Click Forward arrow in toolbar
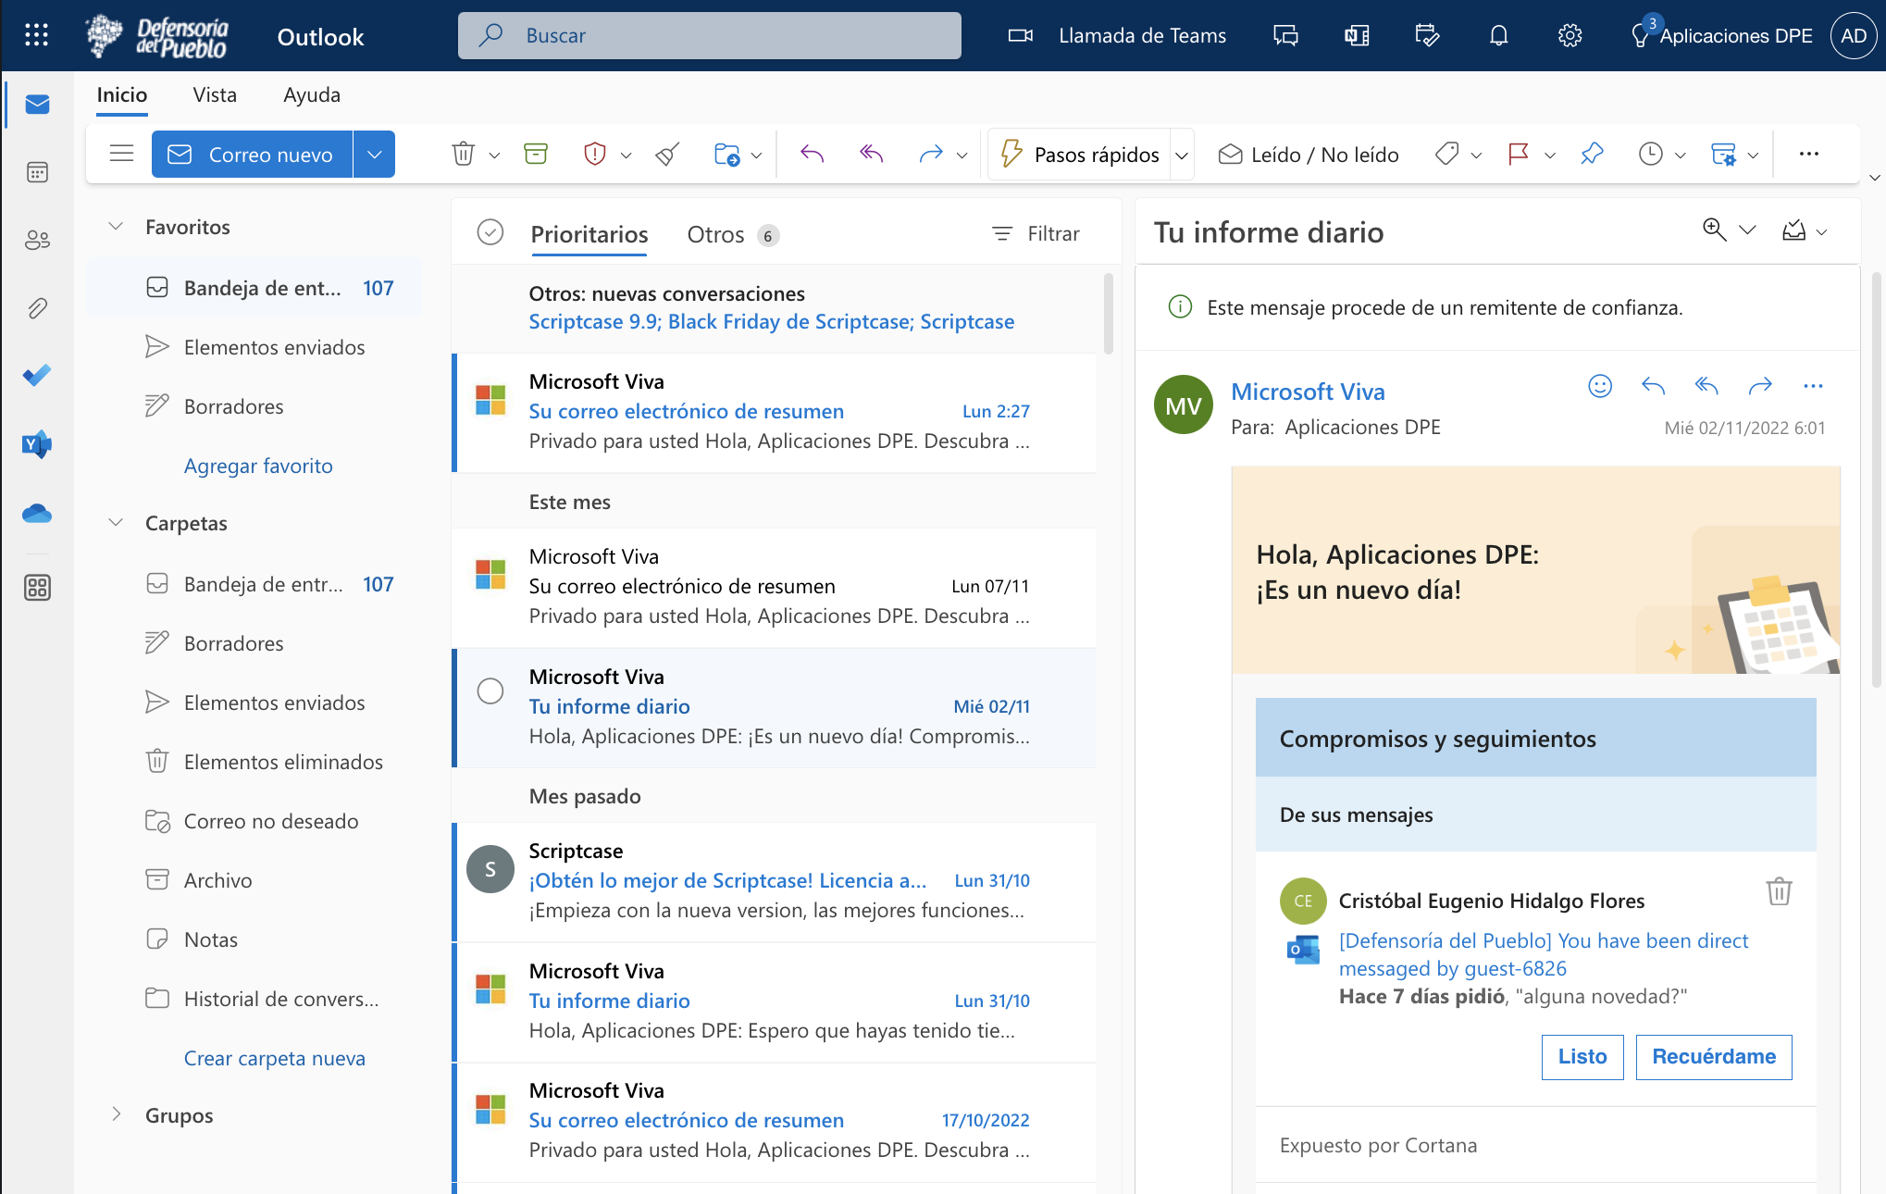Image resolution: width=1886 pixels, height=1194 pixels. (931, 154)
